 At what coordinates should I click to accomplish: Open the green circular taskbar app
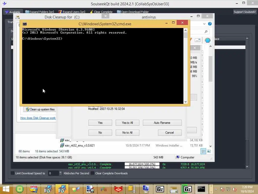(x=20, y=189)
